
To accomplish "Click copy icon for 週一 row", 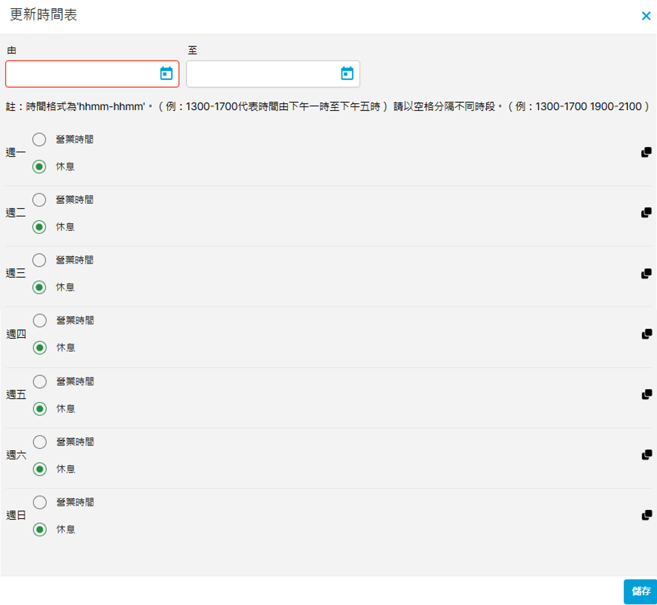I will [646, 152].
